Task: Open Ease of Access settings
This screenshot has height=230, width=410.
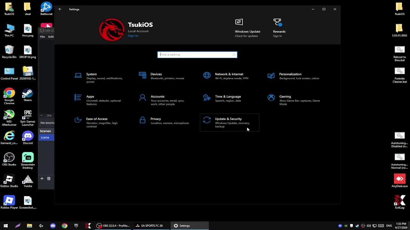Action: (101, 122)
